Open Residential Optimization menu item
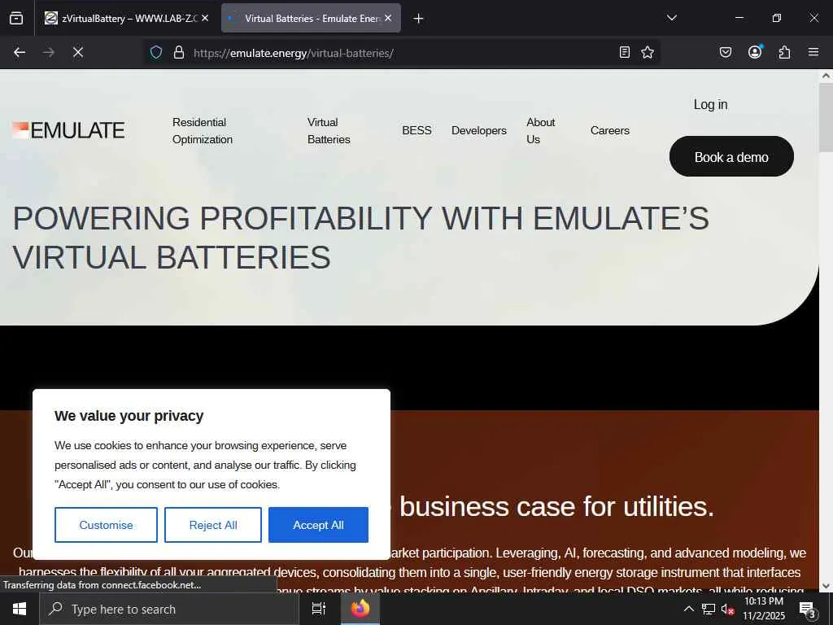Screen dimensions: 833x625 tap(203, 131)
